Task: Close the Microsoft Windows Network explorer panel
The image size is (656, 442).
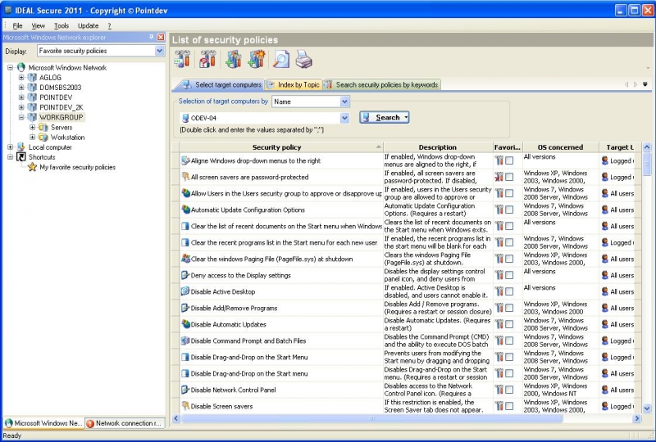Action: pyautogui.click(x=161, y=37)
